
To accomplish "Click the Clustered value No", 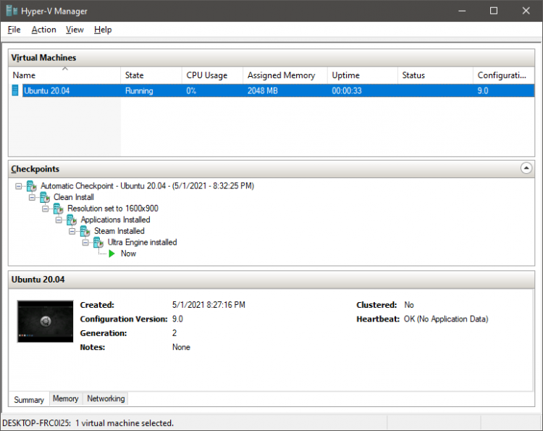I will [x=409, y=305].
